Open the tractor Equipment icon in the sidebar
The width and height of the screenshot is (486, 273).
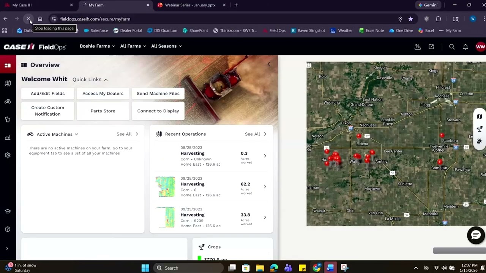(x=8, y=102)
